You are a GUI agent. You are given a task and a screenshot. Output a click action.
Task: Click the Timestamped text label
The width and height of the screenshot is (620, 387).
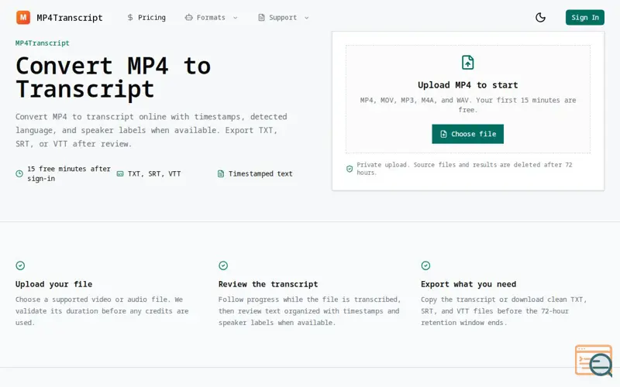(x=260, y=173)
